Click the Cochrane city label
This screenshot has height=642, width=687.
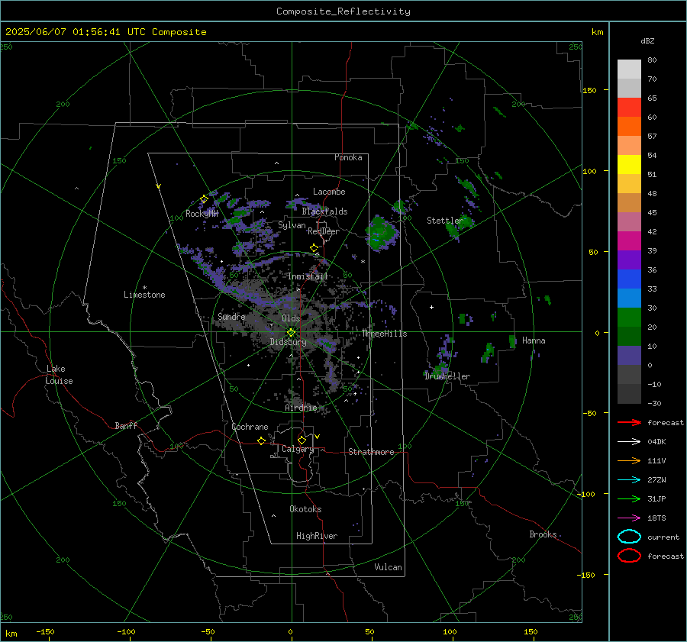click(250, 427)
